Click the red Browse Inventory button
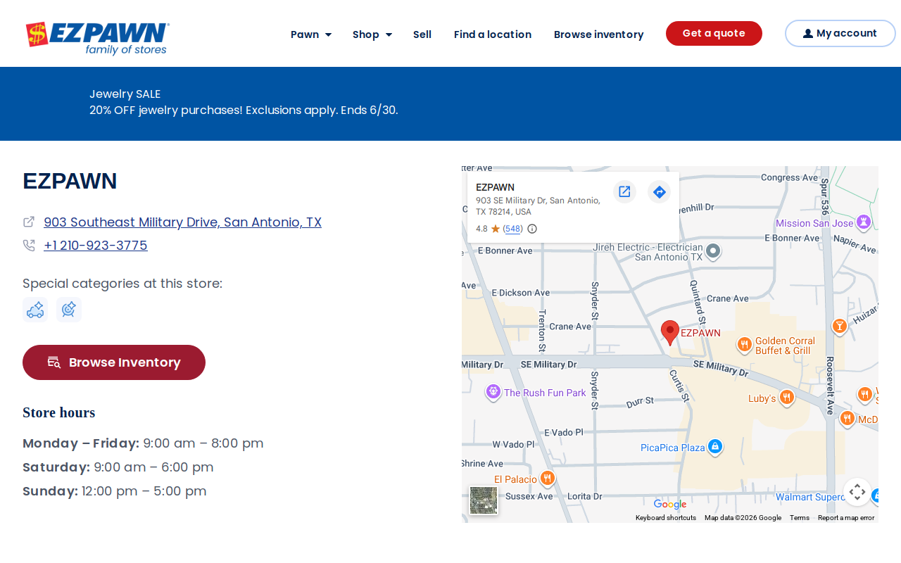The height and width of the screenshot is (563, 901). (x=114, y=362)
